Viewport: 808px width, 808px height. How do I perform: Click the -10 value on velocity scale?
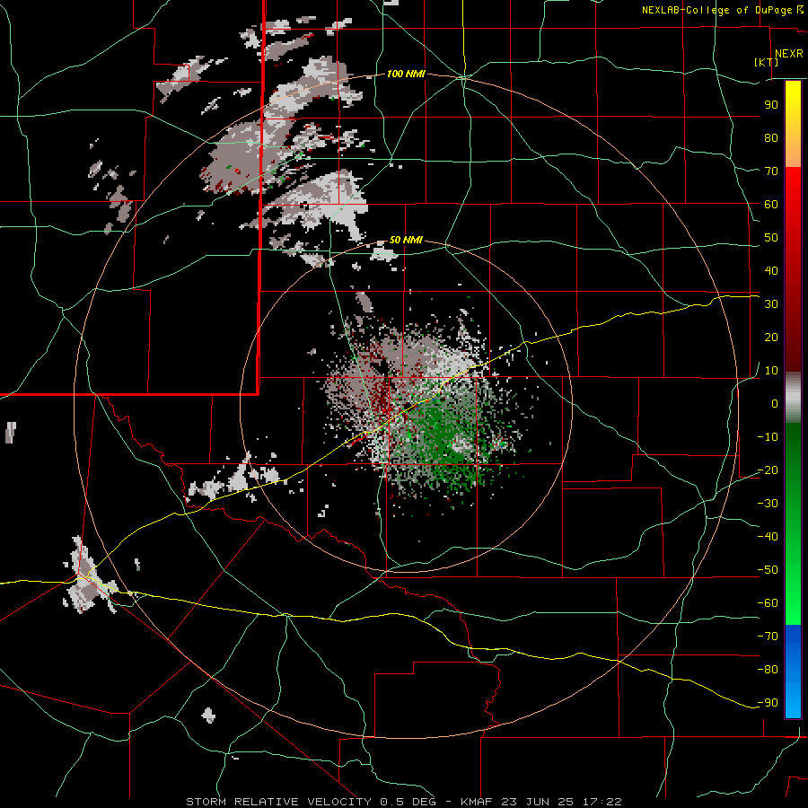768,437
